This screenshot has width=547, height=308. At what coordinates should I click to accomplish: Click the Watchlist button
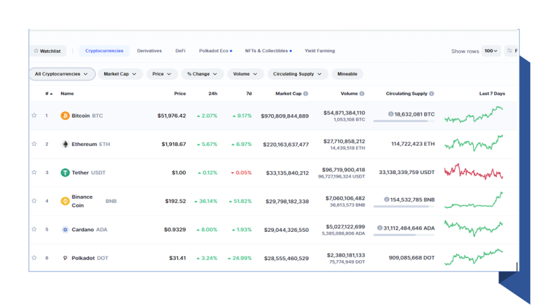tap(47, 51)
